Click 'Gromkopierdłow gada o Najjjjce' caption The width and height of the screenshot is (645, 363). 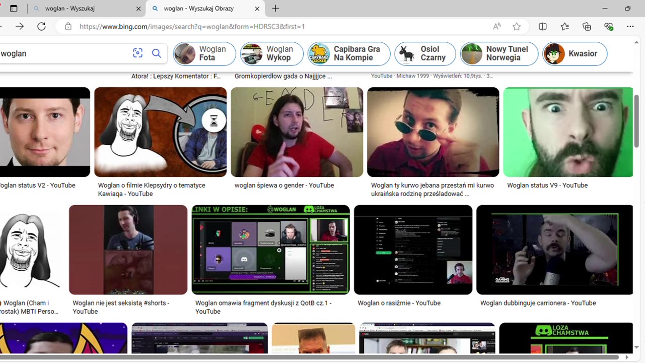pos(283,76)
